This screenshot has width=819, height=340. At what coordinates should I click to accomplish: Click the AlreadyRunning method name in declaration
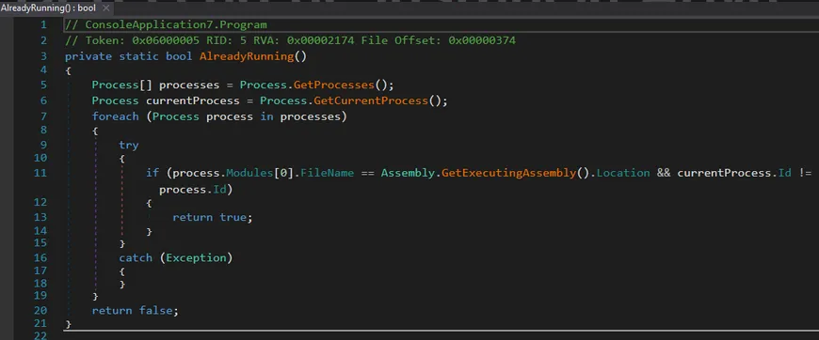247,56
